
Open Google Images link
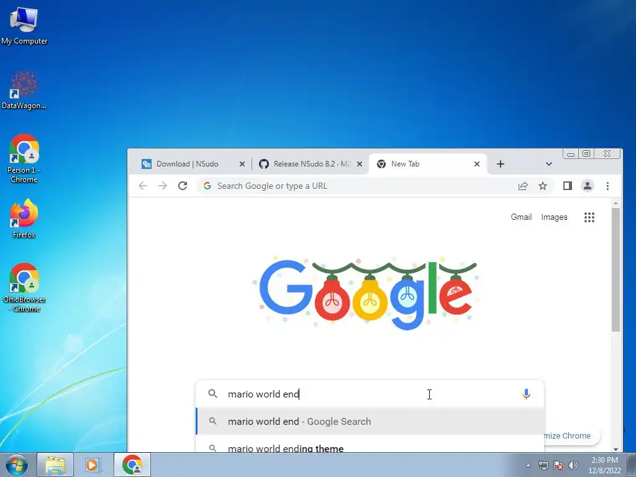[554, 217]
